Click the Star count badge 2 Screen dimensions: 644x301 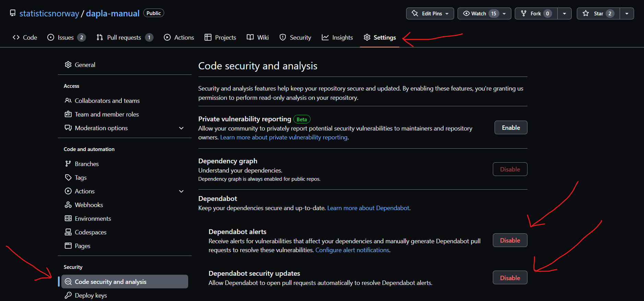(610, 13)
